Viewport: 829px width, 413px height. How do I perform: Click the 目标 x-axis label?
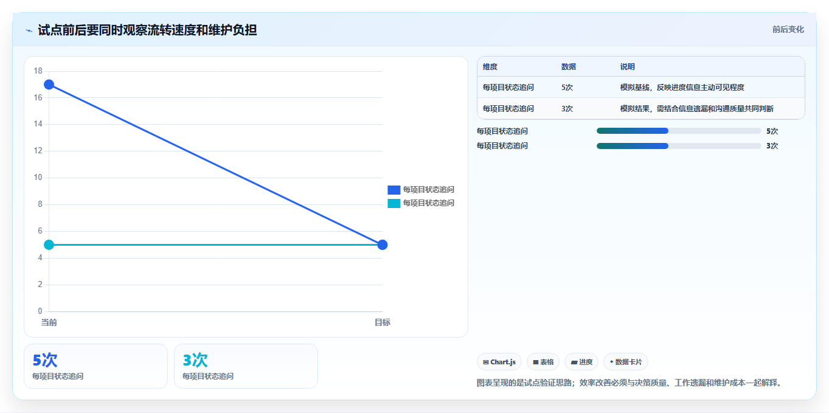pos(383,322)
